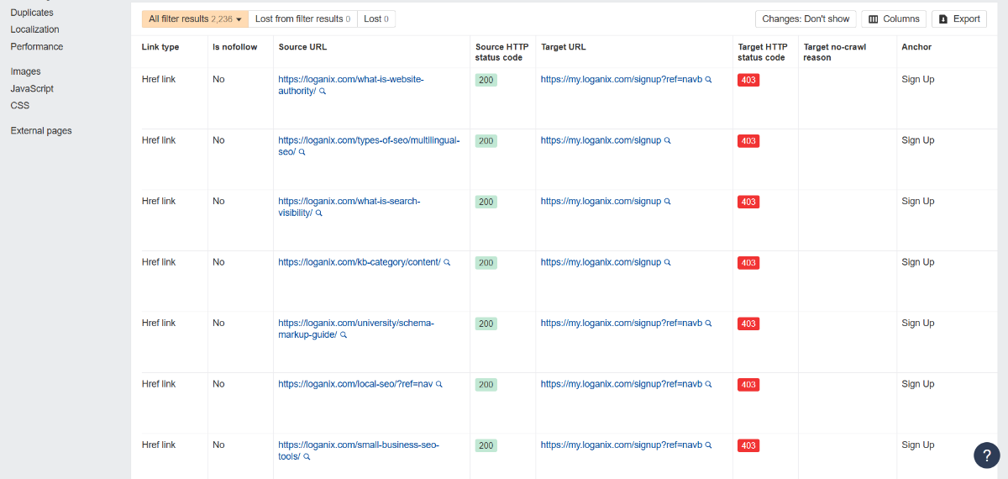
Task: Open Images in the sidebar
Action: [x=25, y=71]
